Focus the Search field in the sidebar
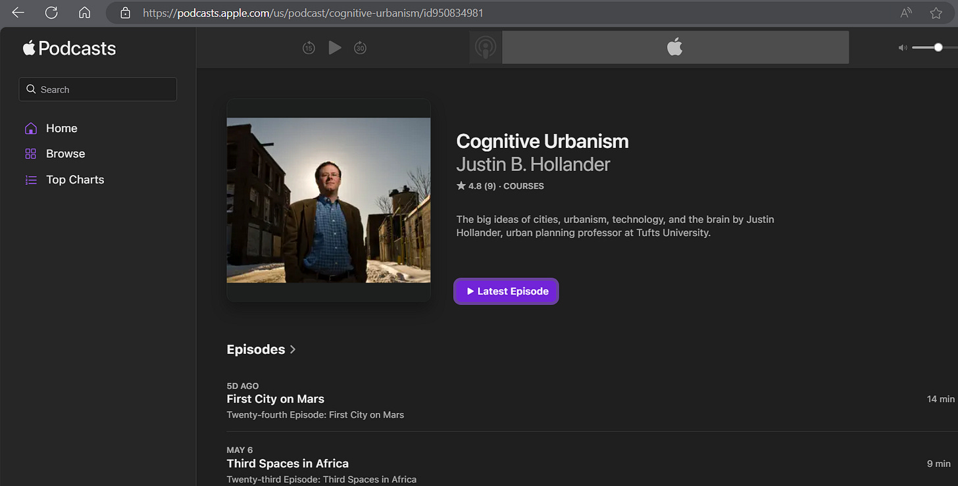Viewport: 958px width, 486px height. click(x=98, y=89)
